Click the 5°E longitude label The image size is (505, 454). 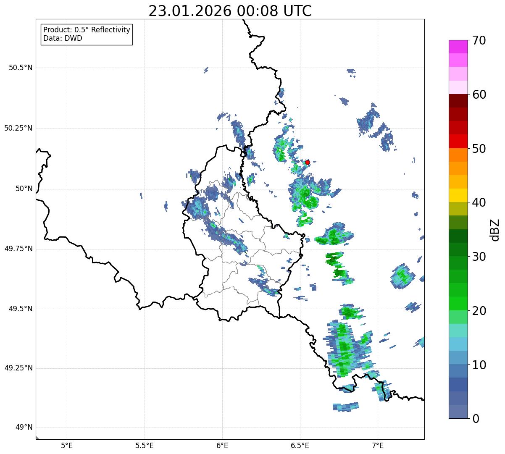tap(67, 445)
